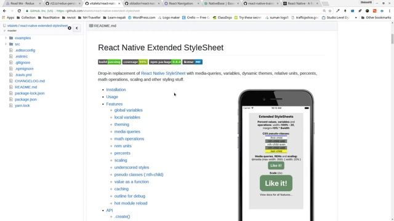The height and width of the screenshot is (221, 394).
Task: Open .gitignore in file tree
Action: click(x=22, y=63)
